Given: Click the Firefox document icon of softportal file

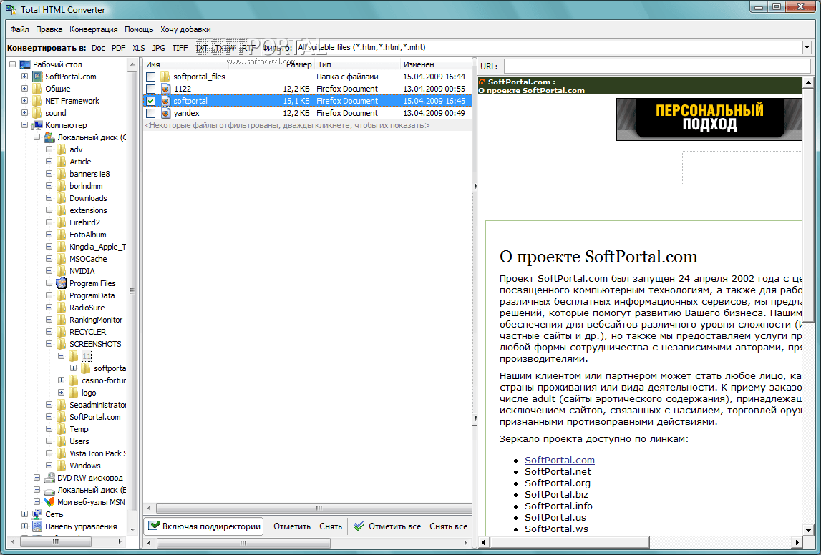Looking at the screenshot, I should click(x=165, y=100).
